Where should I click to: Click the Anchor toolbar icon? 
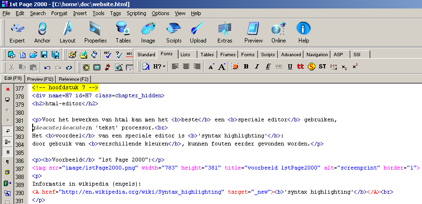[42, 33]
